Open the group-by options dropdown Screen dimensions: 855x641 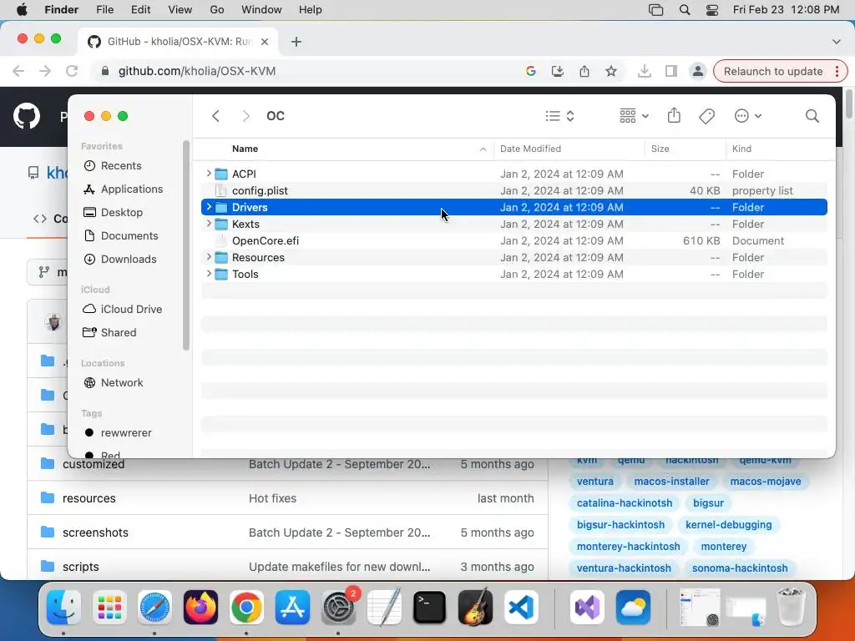[x=635, y=116]
